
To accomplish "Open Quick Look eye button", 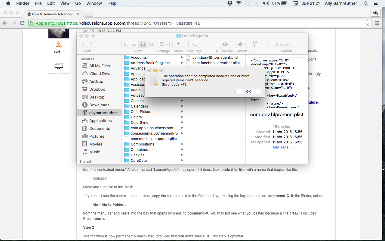I will point(225,44).
